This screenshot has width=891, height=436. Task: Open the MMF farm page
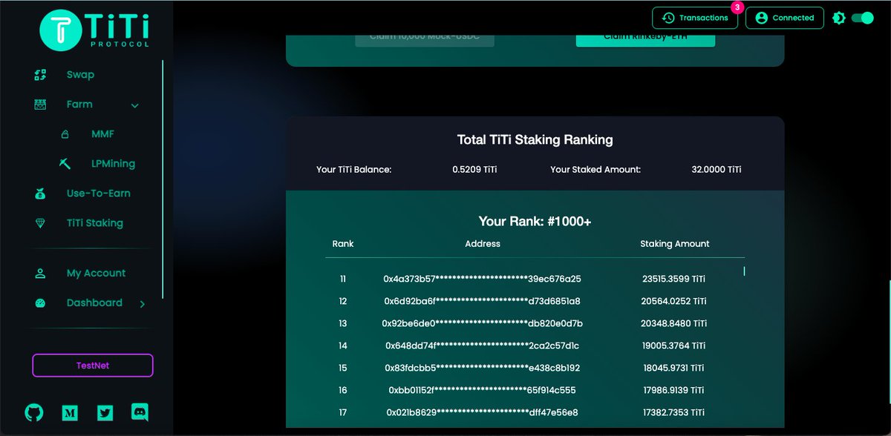(102, 134)
